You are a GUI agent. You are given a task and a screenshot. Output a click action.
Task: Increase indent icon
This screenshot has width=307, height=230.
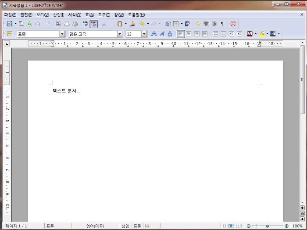[x=239, y=34]
